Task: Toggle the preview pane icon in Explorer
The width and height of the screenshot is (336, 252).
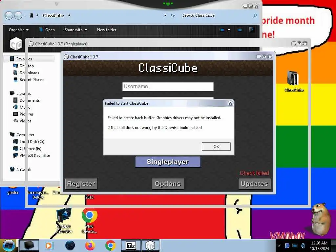Action: (x=240, y=30)
